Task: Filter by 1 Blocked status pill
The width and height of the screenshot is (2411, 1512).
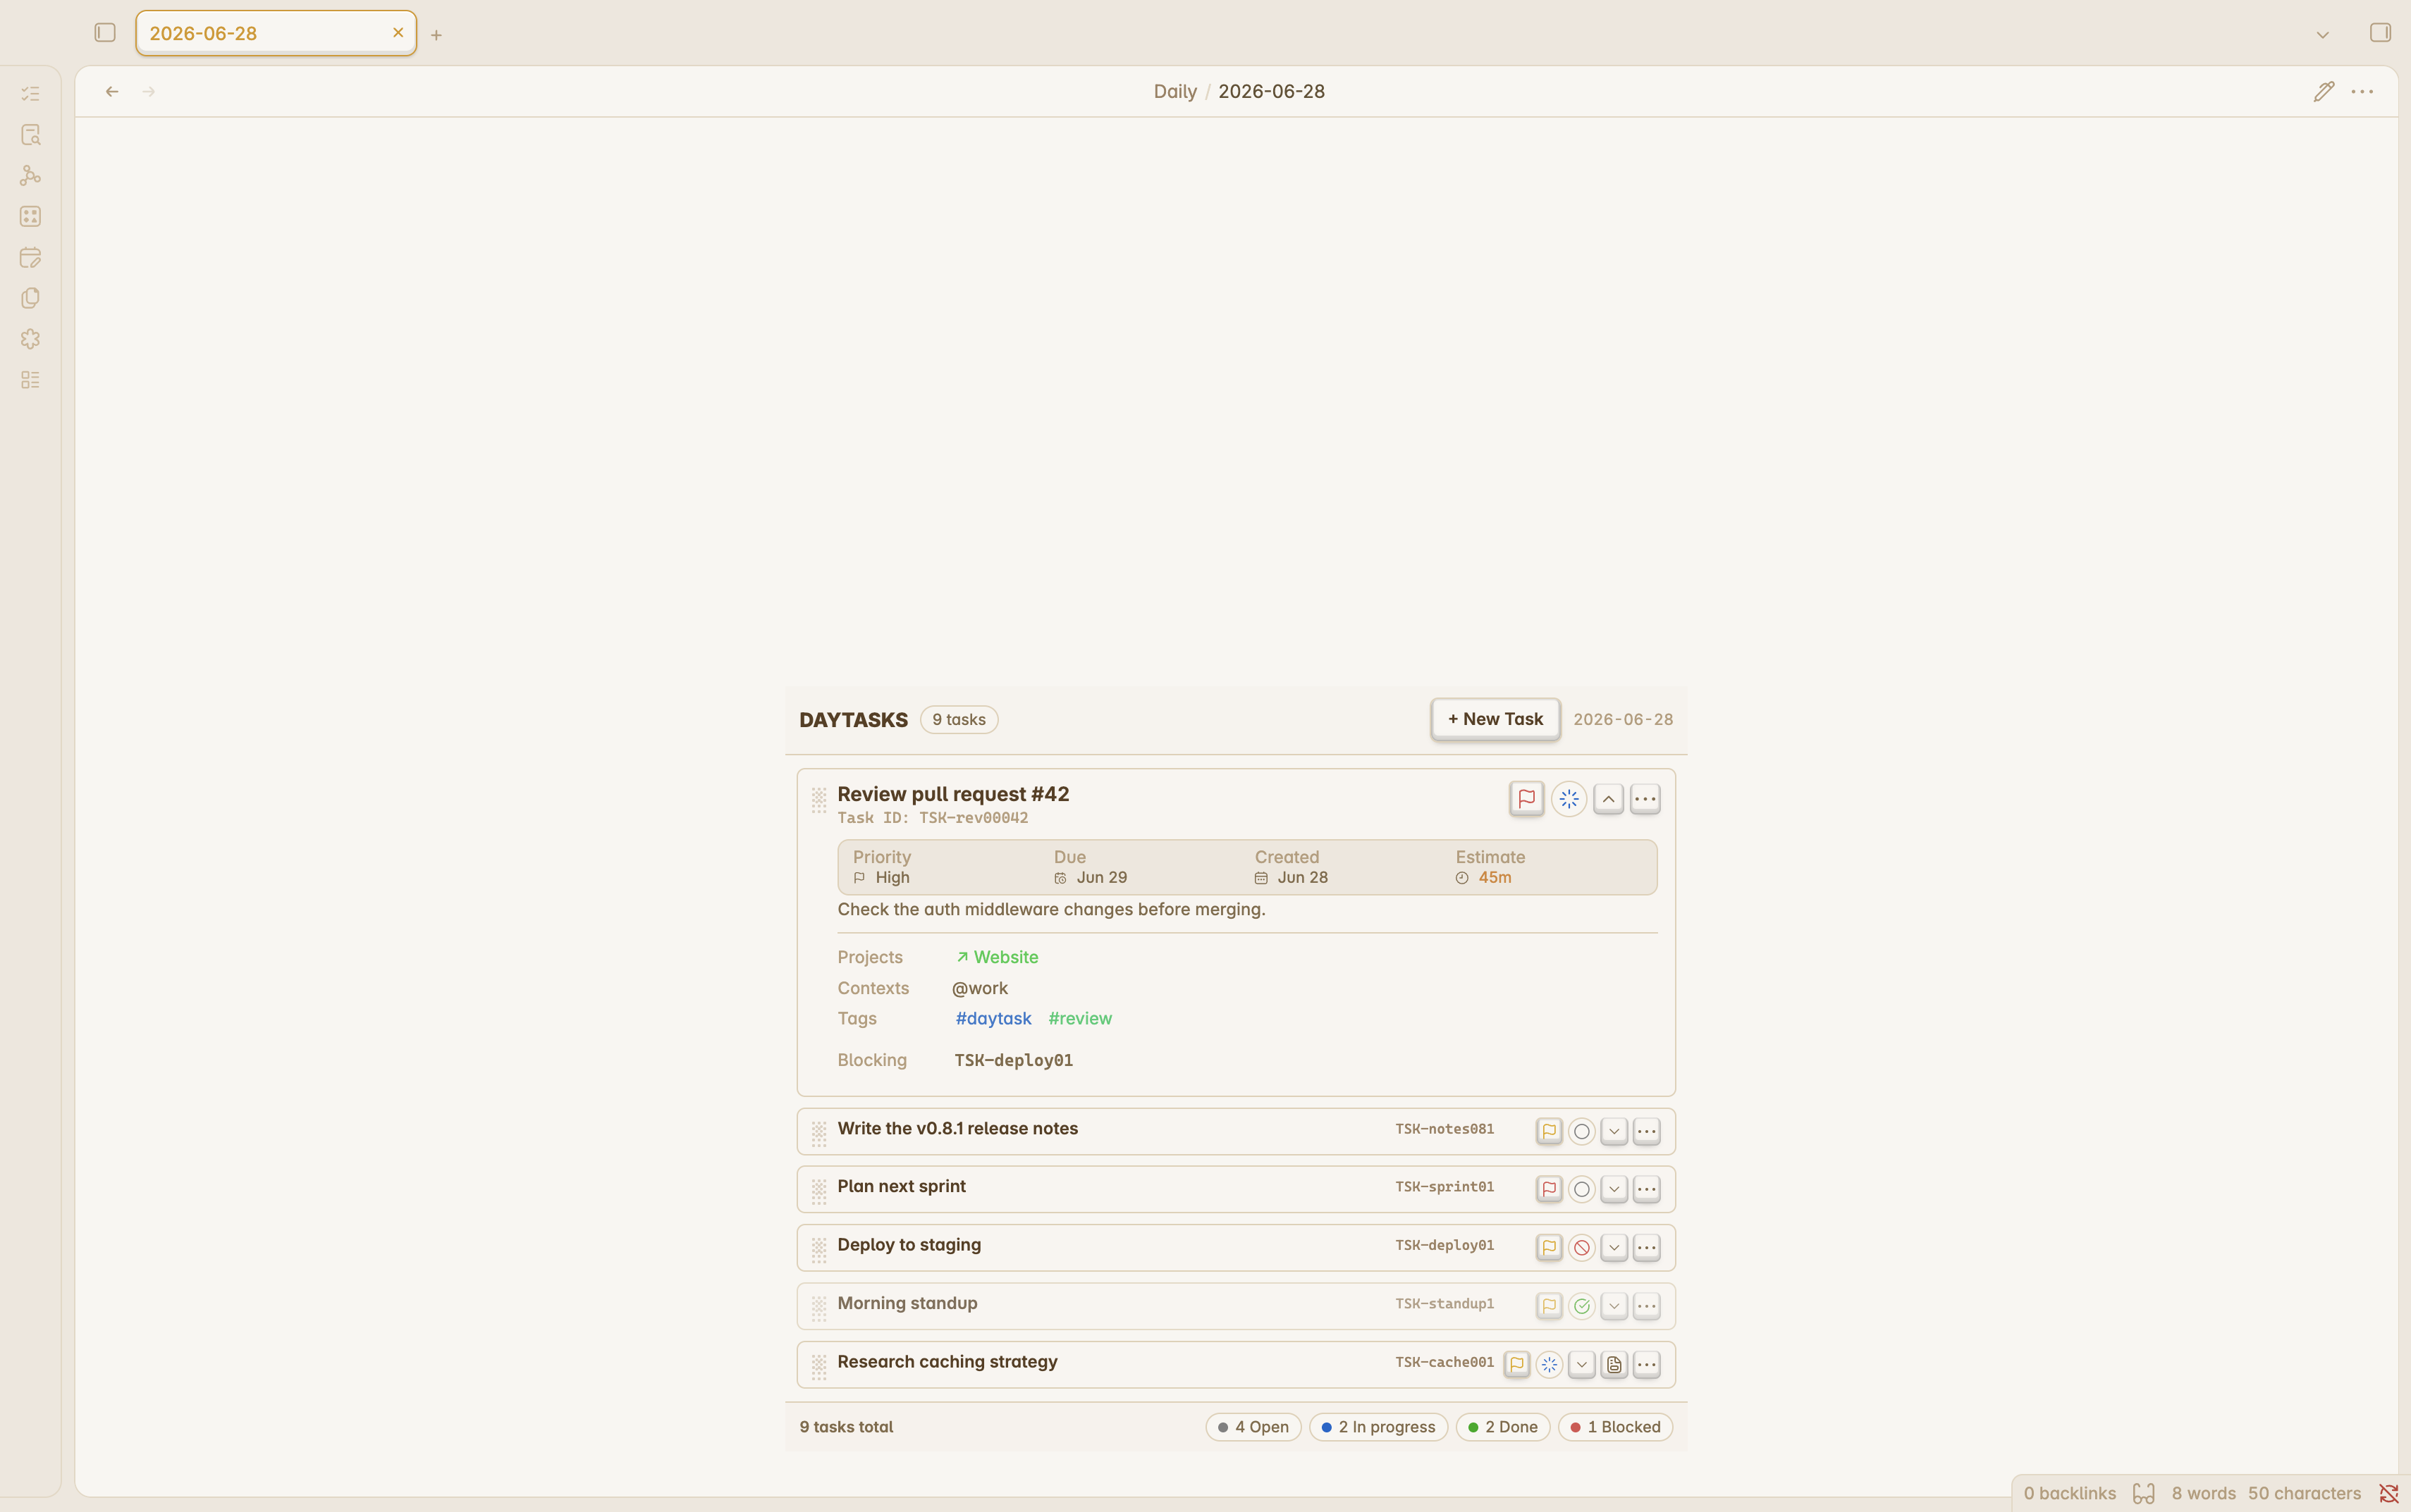Action: 1614,1427
